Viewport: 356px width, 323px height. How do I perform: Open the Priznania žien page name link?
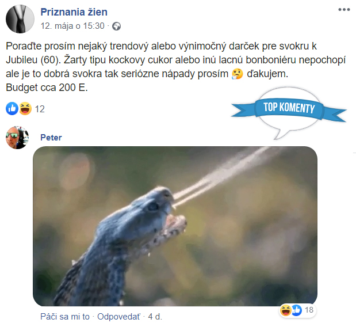74,12
